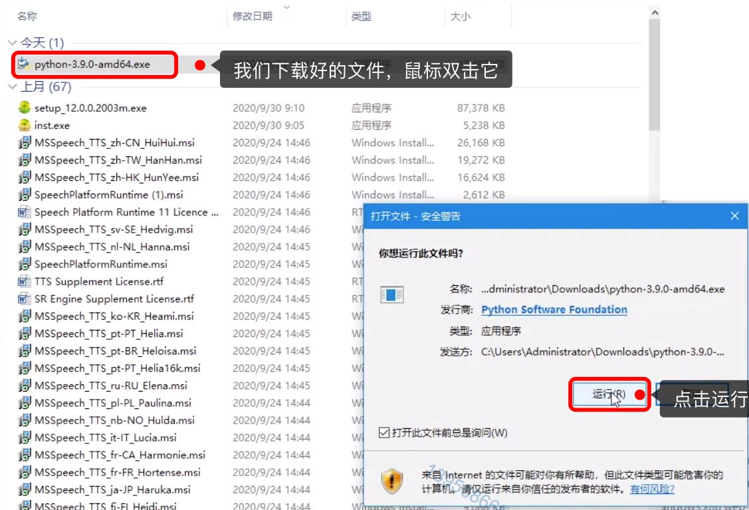Collapse the 今天 (1) file group

11,41
